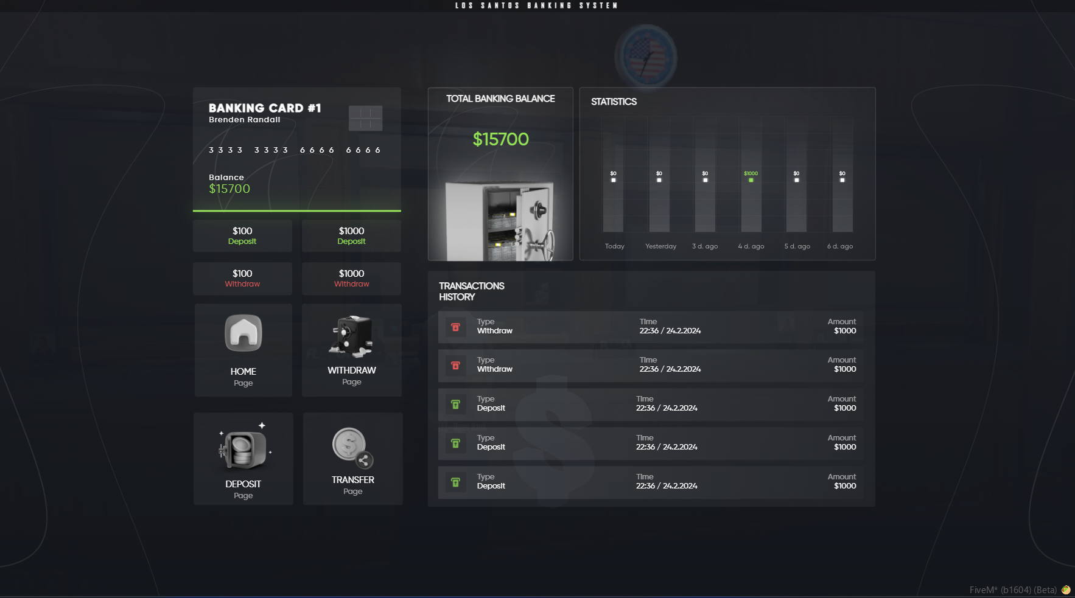Click the FiveM coin icon in bottom-right corner

point(1065,589)
